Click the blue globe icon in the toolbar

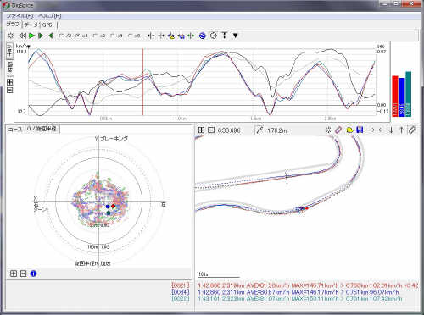(202, 36)
